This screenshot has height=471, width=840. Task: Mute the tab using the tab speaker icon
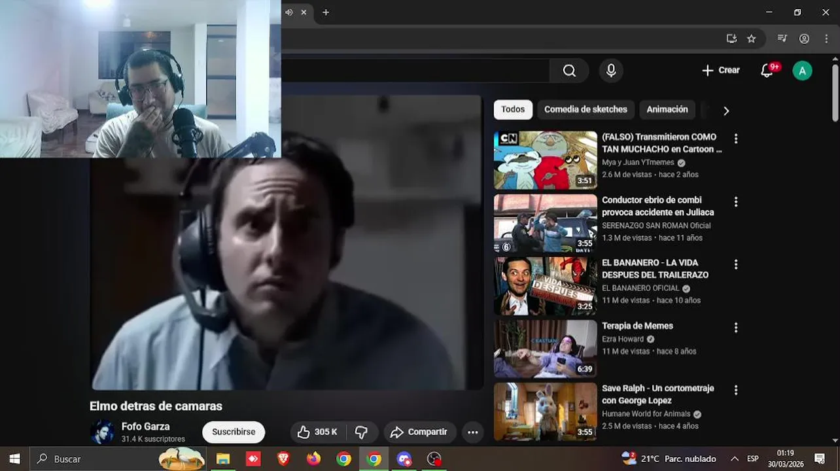(289, 12)
